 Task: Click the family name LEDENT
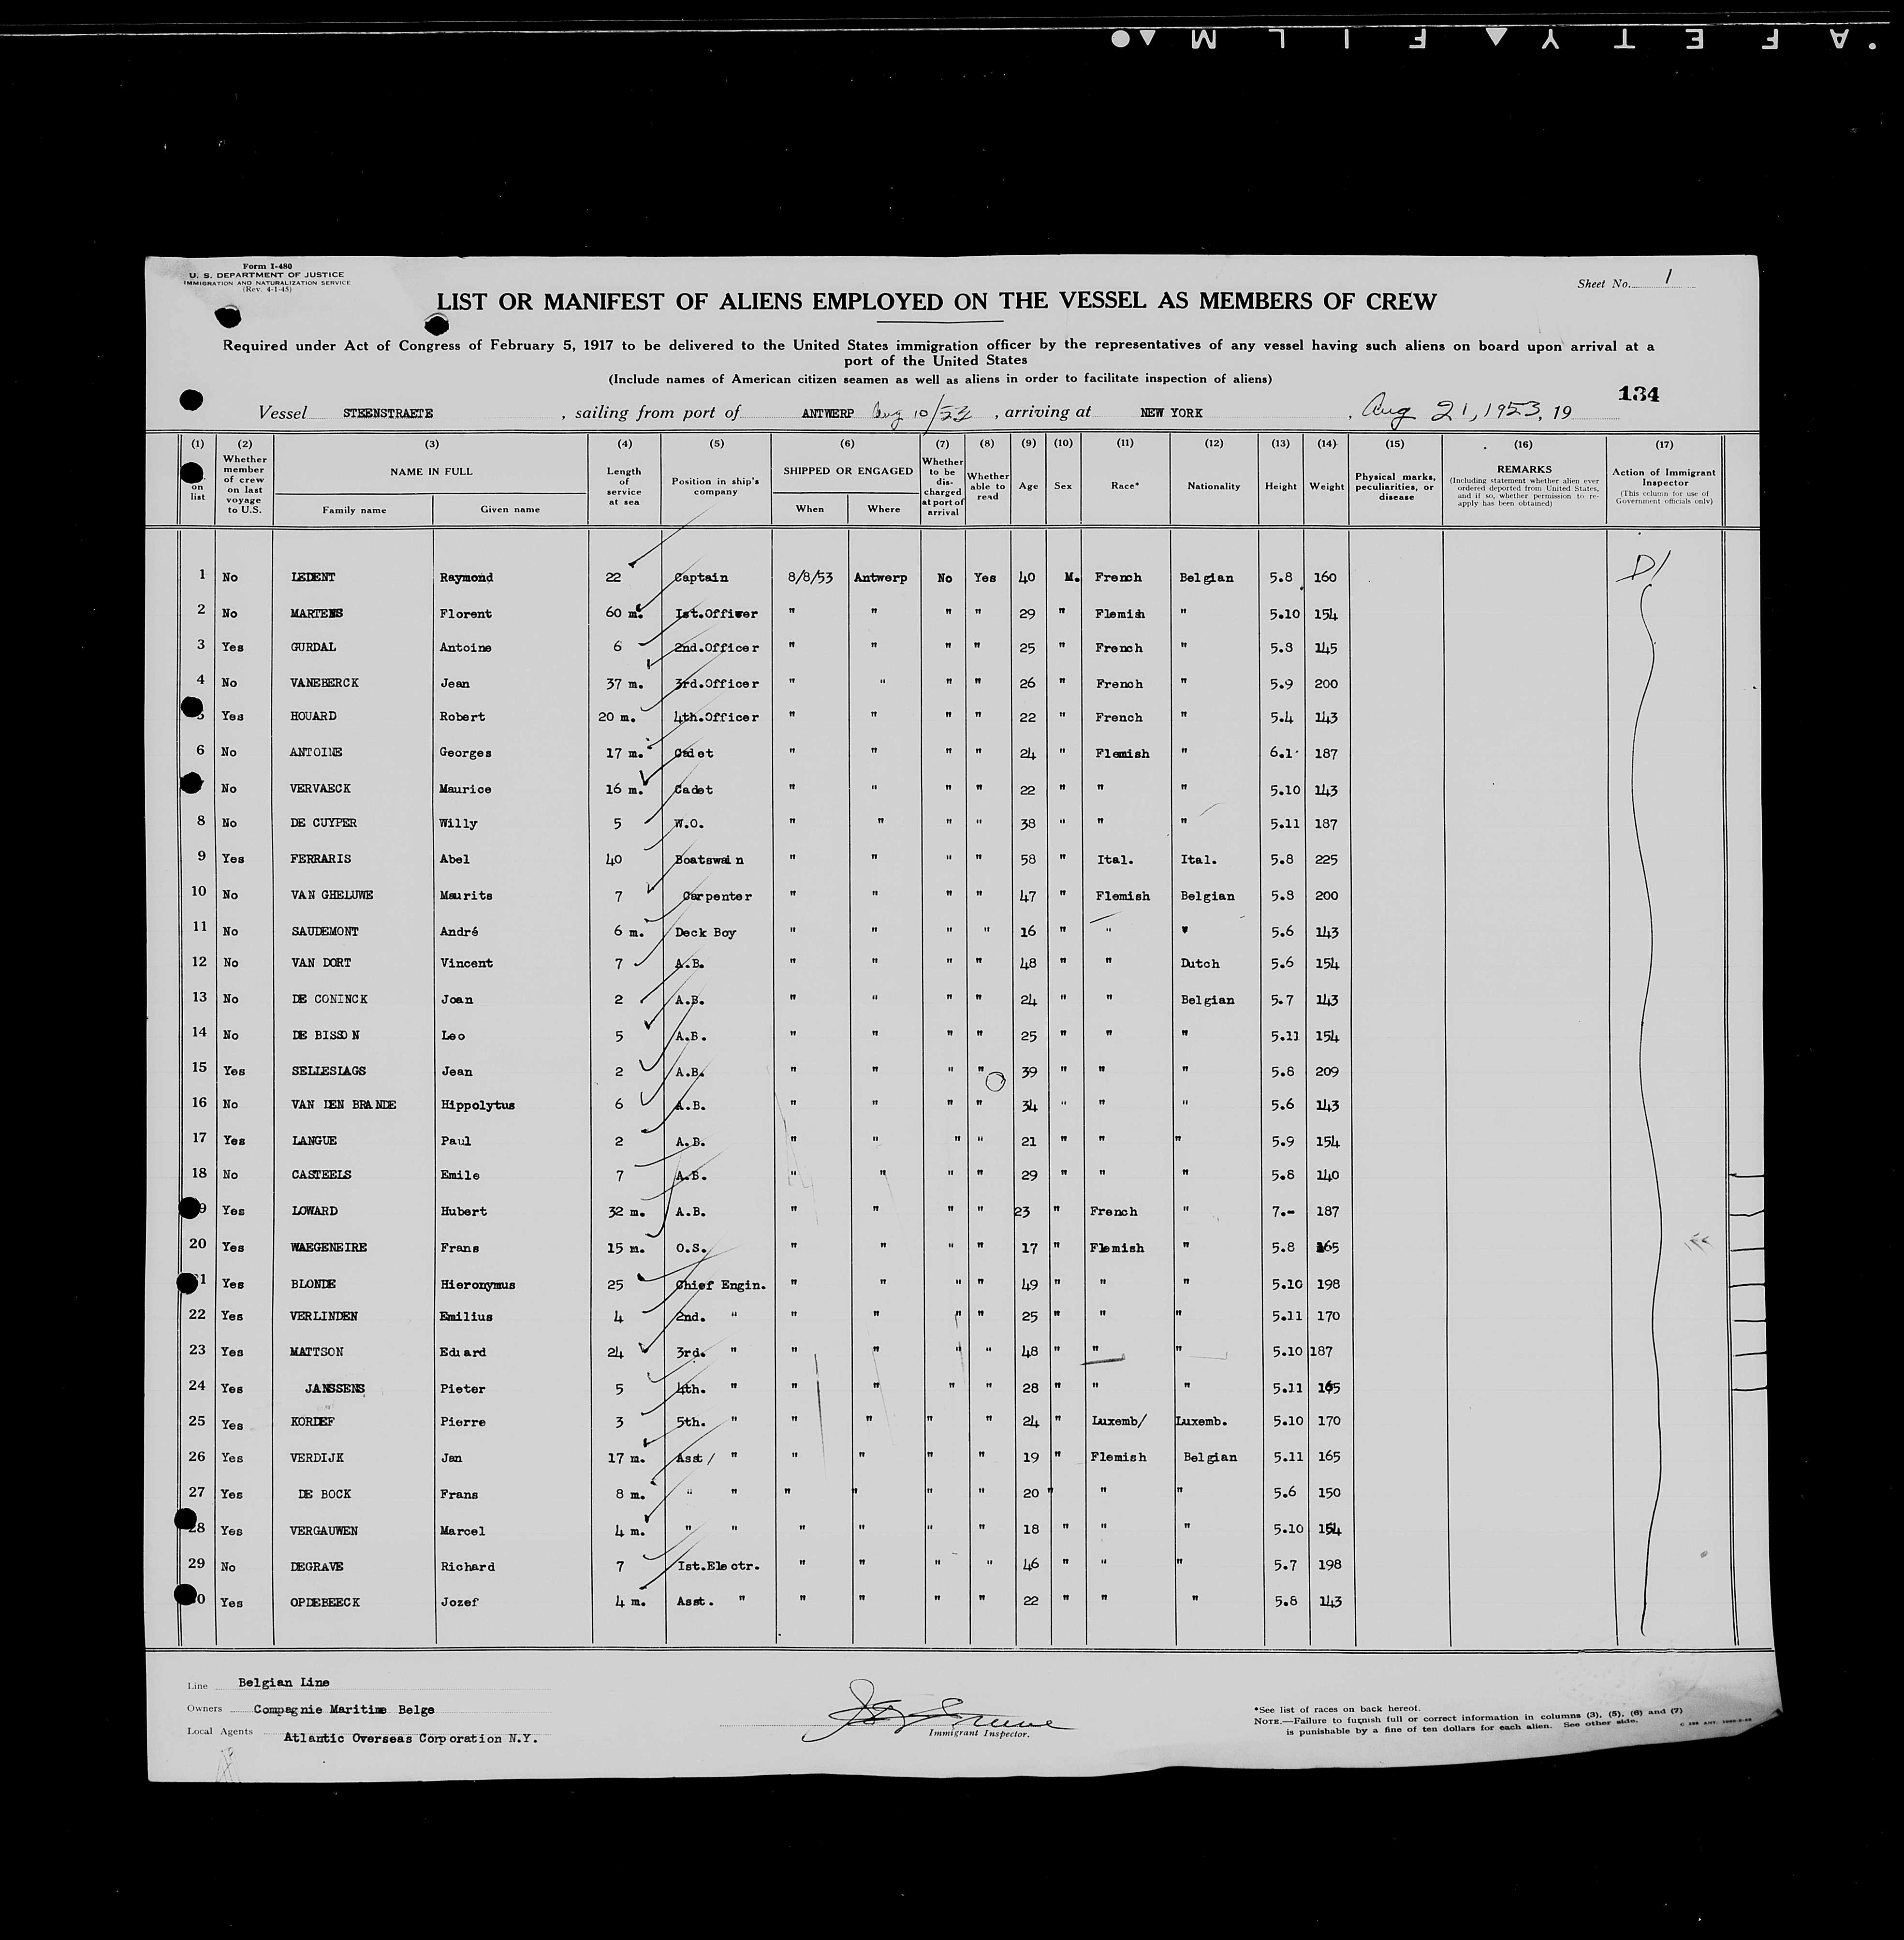pyautogui.click(x=313, y=577)
